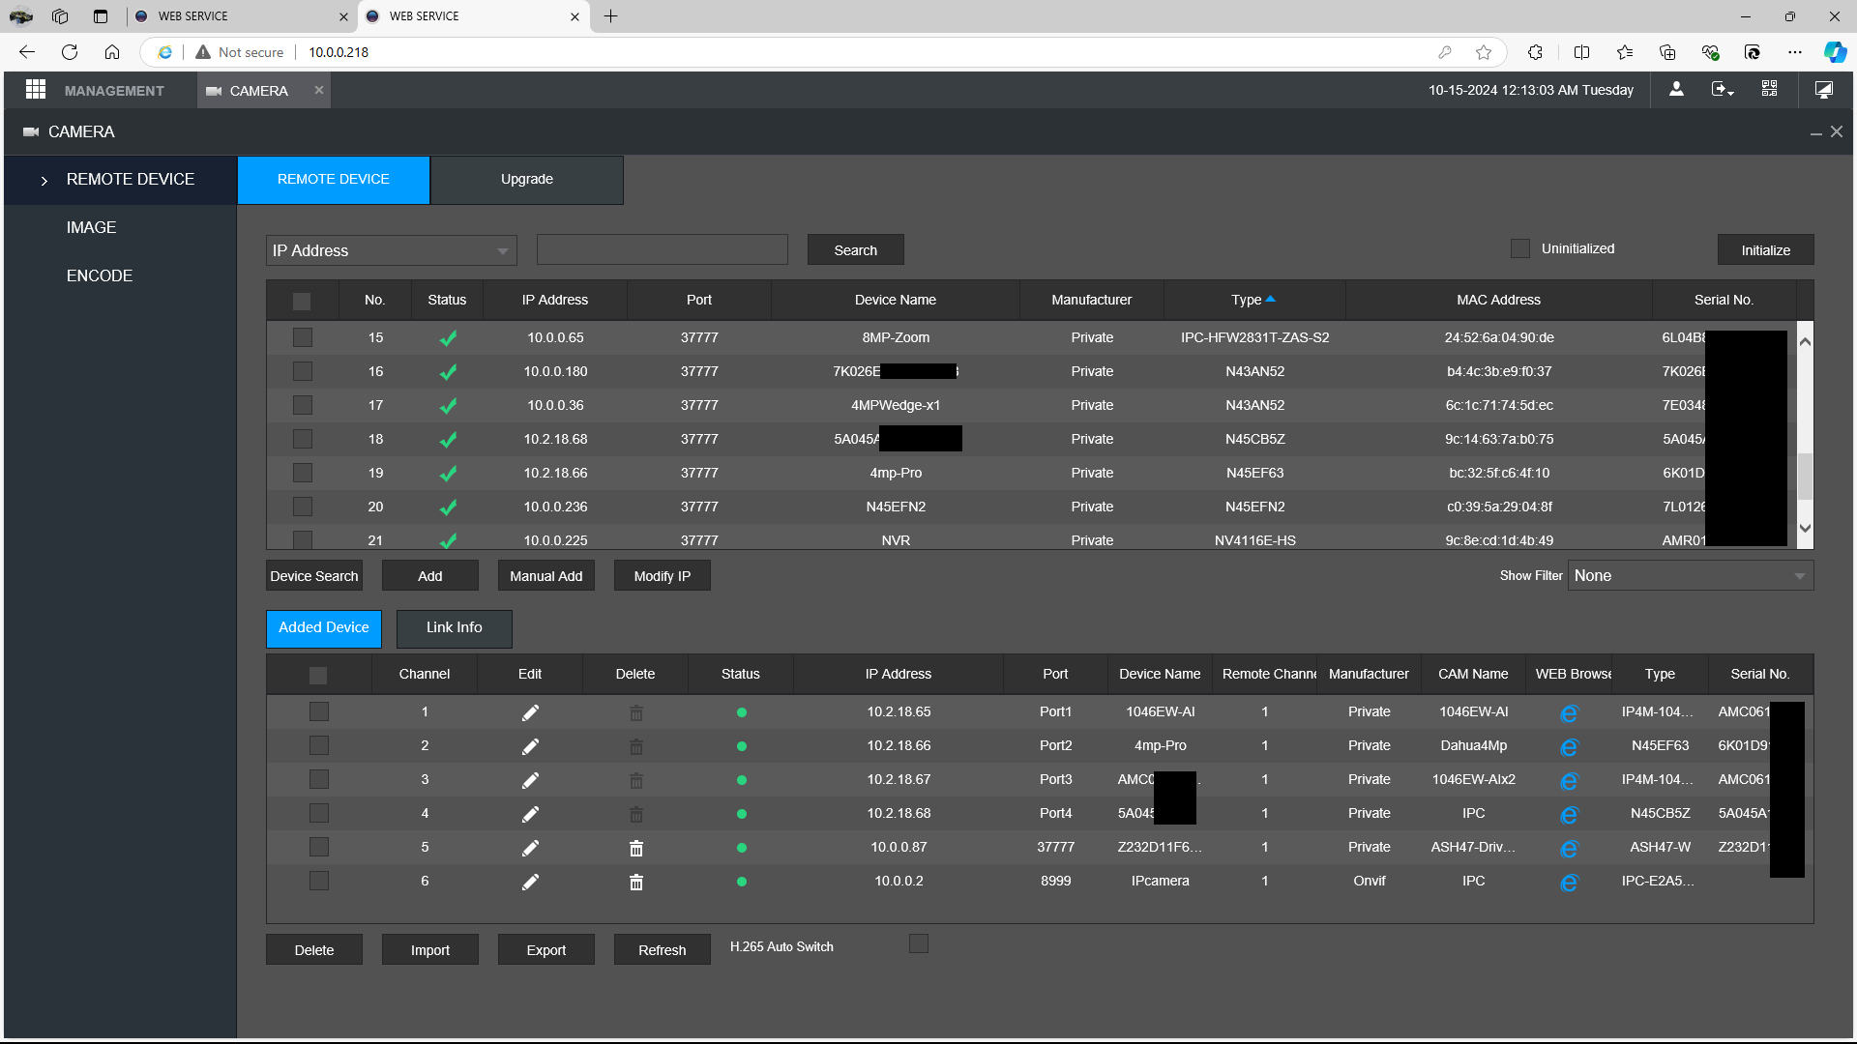Open the Management grid menu icon

coord(36,90)
